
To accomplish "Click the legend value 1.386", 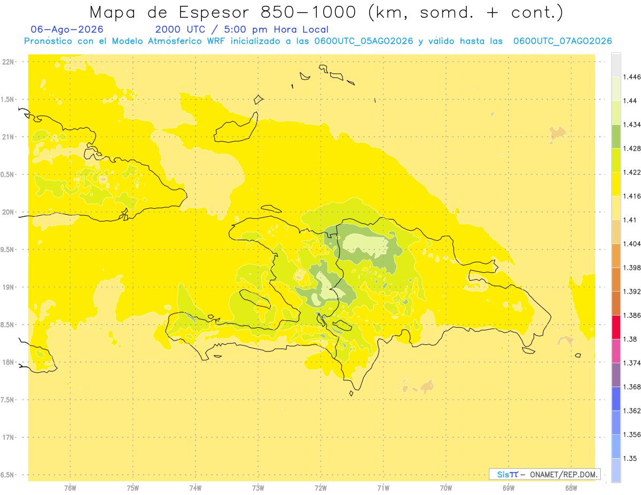I will coord(632,316).
